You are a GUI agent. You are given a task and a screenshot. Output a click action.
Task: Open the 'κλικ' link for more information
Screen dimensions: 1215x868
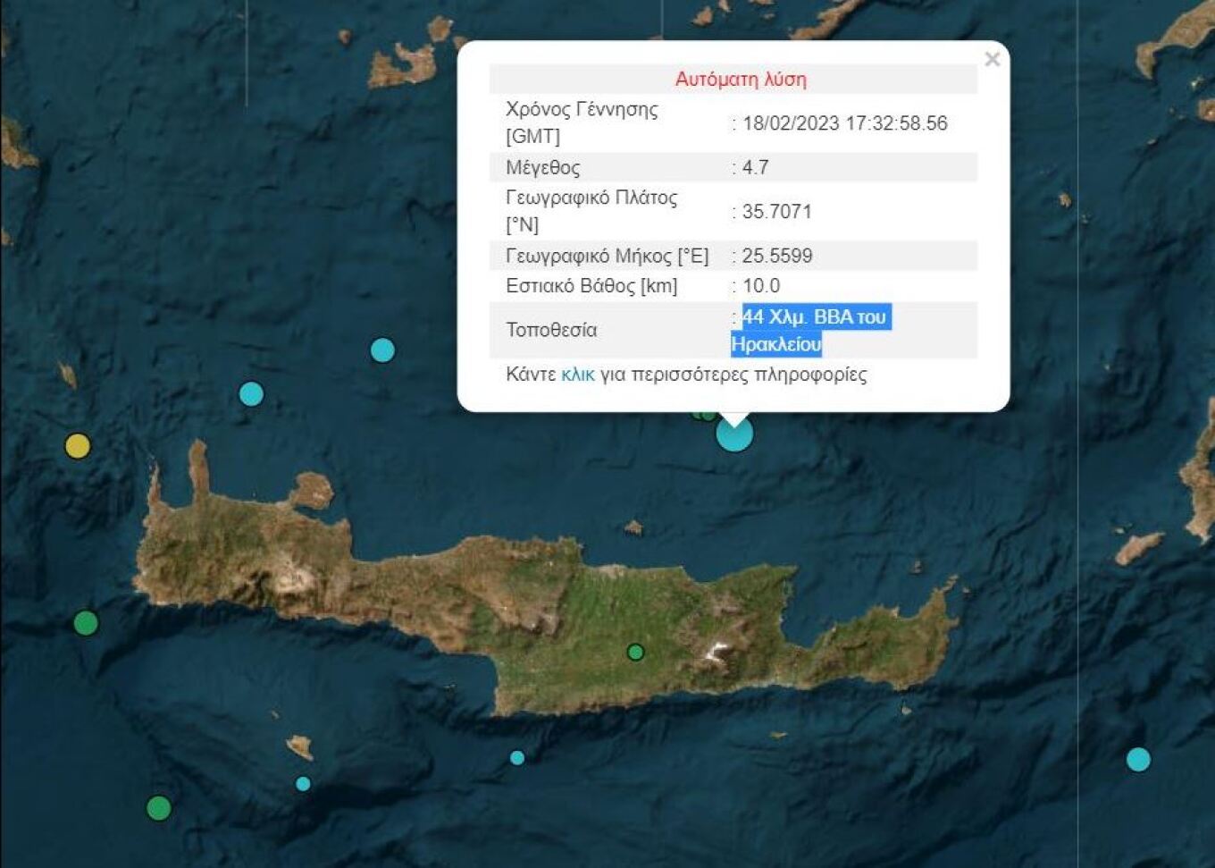point(577,375)
